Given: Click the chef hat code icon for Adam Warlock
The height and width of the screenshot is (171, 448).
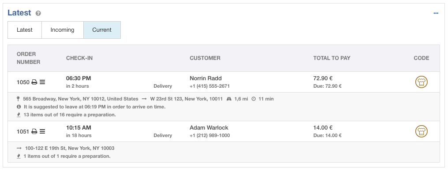Looking at the screenshot, I should (x=421, y=132).
